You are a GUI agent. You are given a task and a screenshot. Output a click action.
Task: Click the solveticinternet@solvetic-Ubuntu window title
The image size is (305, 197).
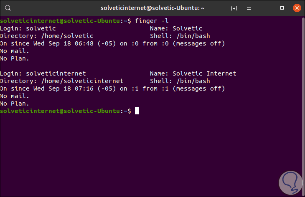[152, 8]
